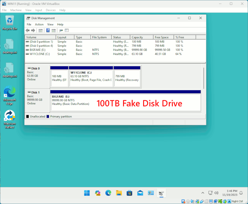Open the blue Help question mark icon

tap(48, 30)
